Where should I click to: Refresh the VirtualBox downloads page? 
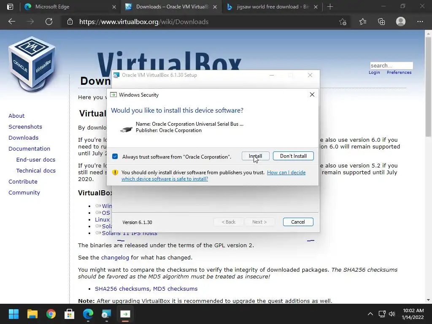[x=49, y=22]
